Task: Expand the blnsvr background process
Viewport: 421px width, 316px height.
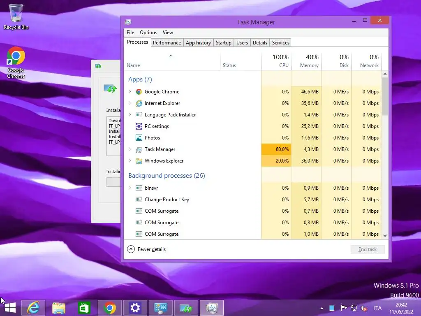Action: point(130,188)
